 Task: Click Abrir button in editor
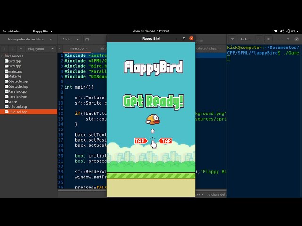point(66,39)
